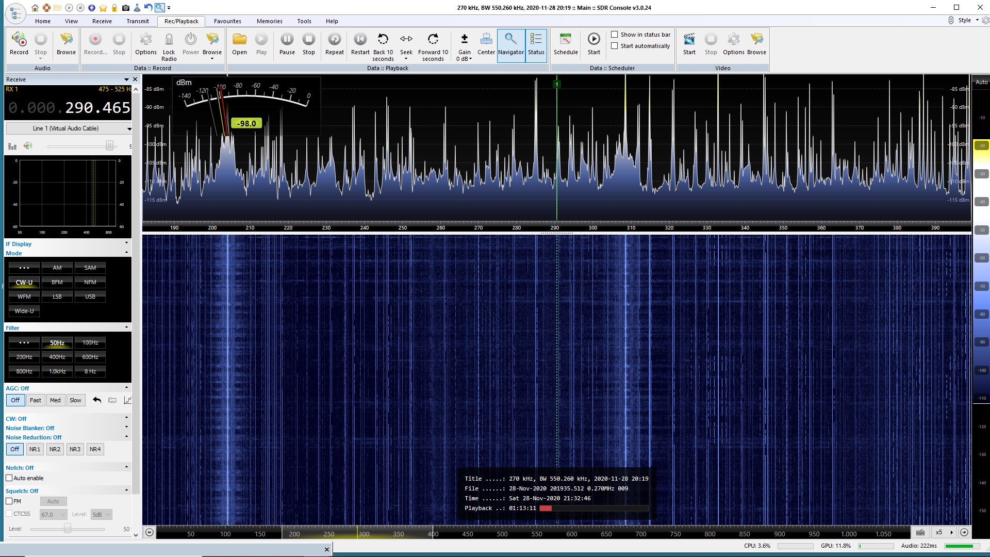This screenshot has width=990, height=557.
Task: Click the audio Record icon
Action: (x=19, y=40)
